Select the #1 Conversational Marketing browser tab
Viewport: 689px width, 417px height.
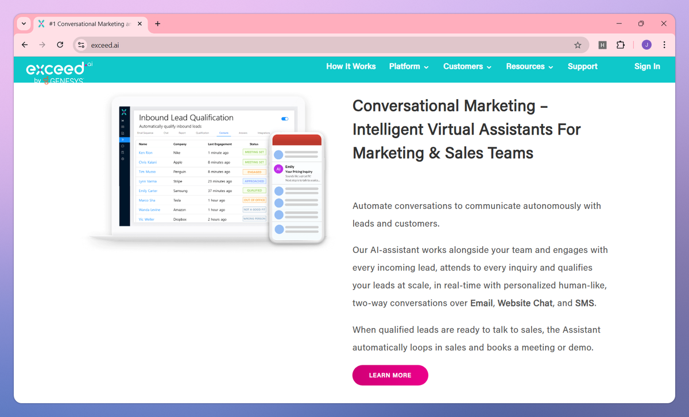point(91,24)
